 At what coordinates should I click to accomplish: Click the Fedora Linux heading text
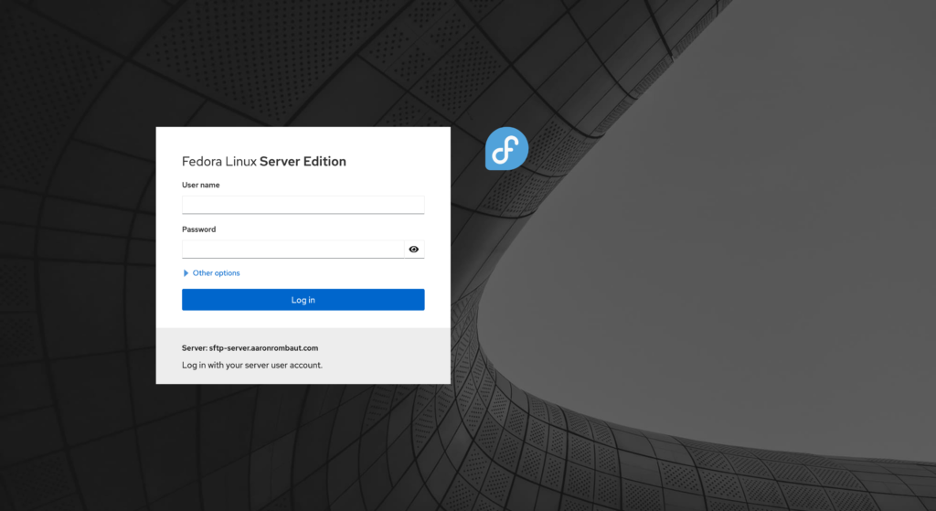click(x=219, y=162)
